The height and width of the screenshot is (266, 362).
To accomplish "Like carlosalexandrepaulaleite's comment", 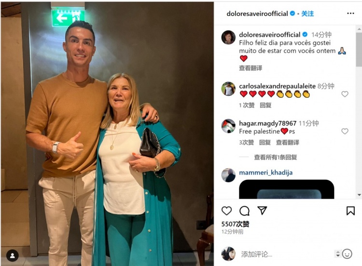I will [x=345, y=94].
